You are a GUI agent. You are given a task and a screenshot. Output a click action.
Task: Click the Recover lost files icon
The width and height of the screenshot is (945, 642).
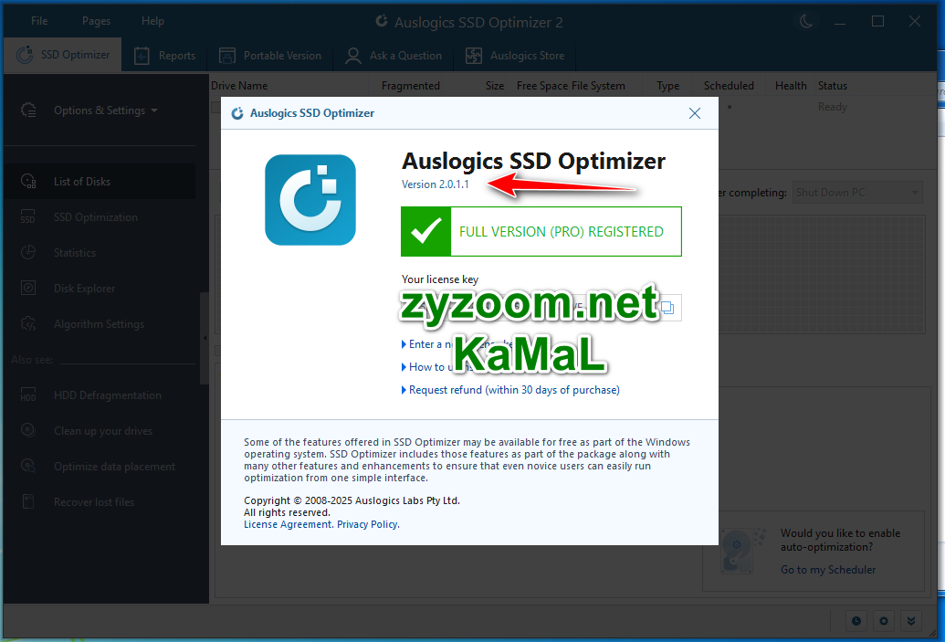click(x=28, y=501)
